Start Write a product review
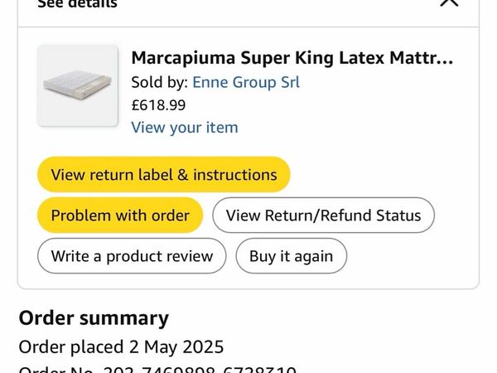 (132, 255)
